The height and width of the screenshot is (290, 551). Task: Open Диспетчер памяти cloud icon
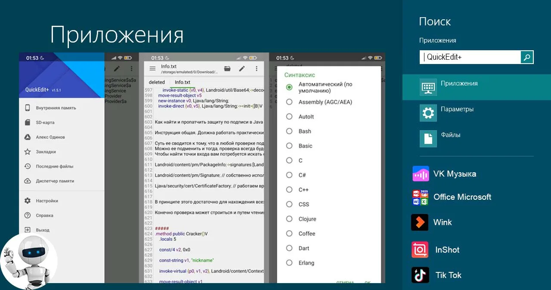point(28,181)
